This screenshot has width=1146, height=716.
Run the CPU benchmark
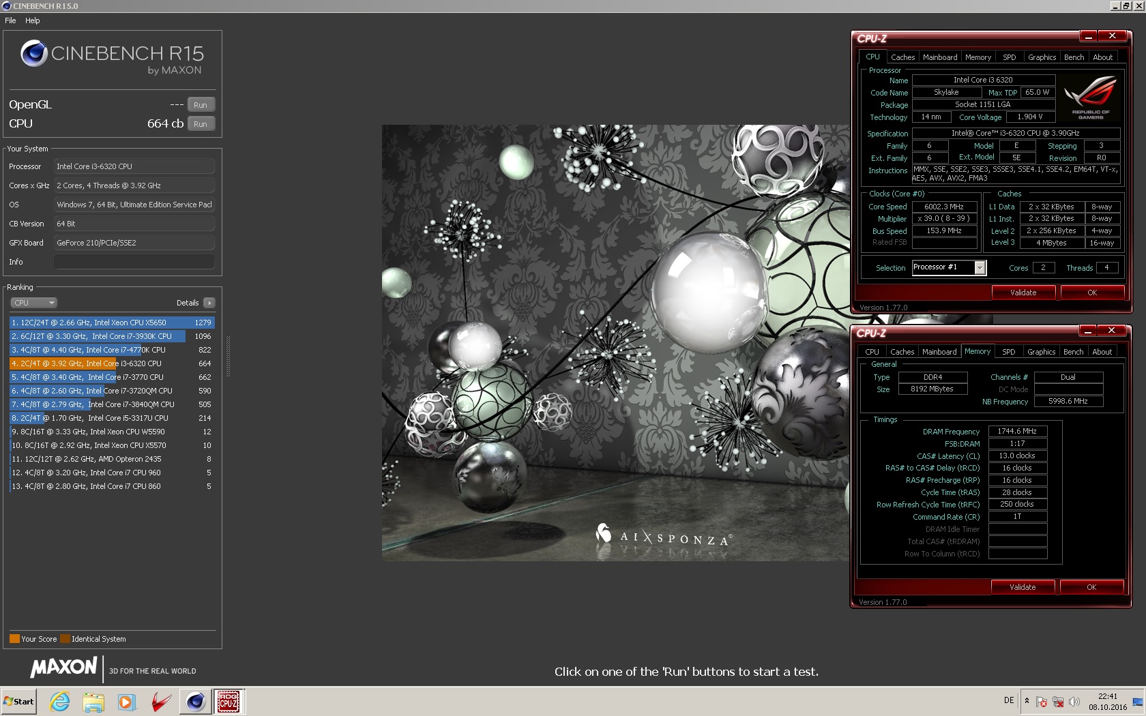(201, 124)
